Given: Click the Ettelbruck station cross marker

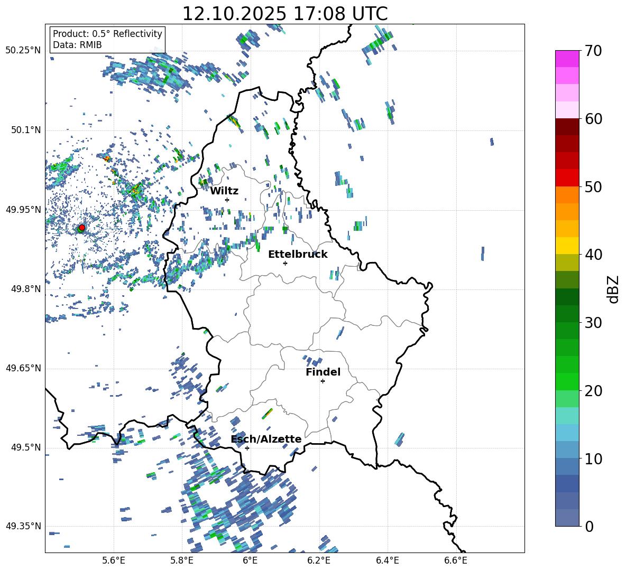Looking at the screenshot, I should [x=285, y=263].
